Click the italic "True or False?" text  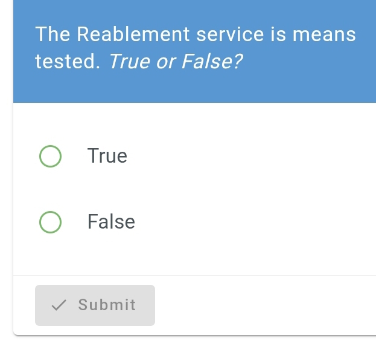pyautogui.click(x=175, y=62)
